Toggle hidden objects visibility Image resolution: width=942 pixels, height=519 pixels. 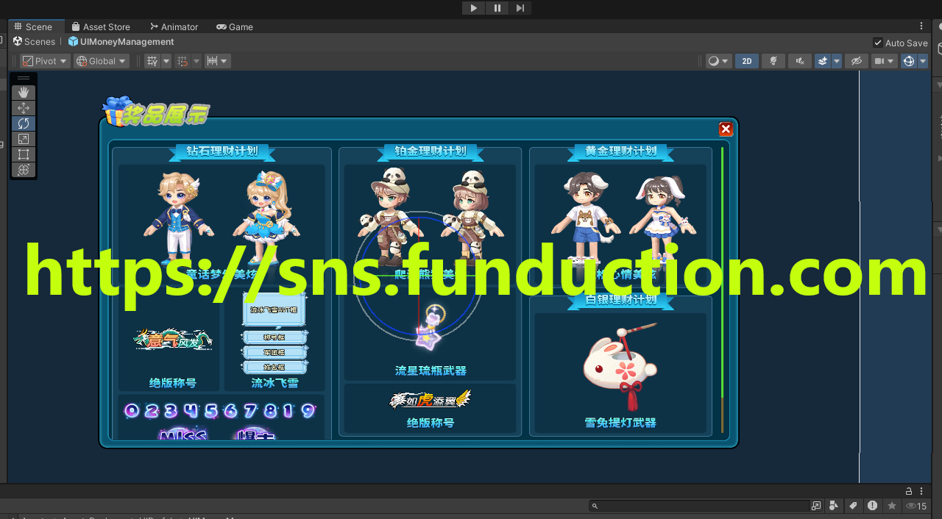pyautogui.click(x=856, y=61)
